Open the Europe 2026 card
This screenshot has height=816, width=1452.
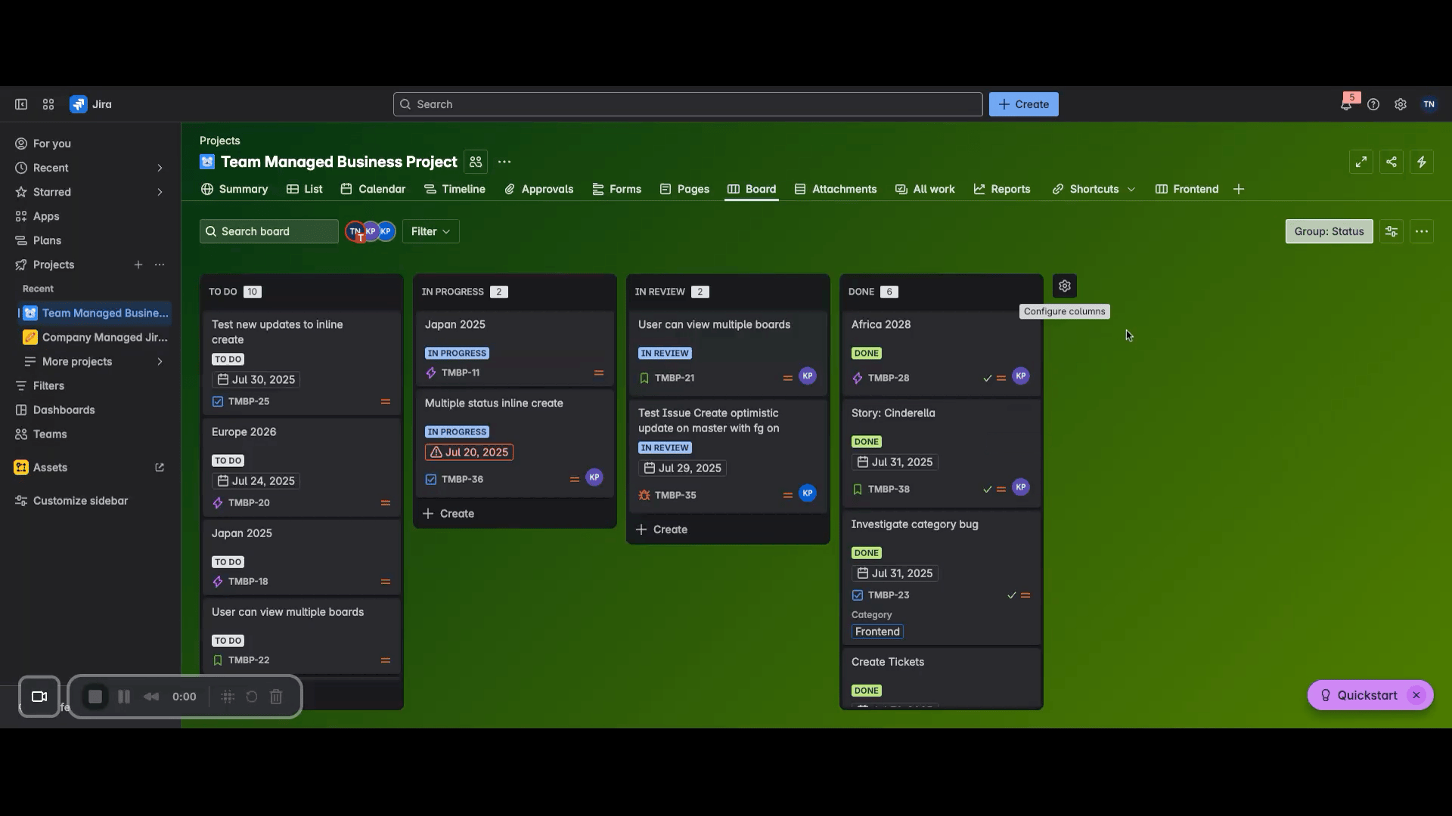302,467
